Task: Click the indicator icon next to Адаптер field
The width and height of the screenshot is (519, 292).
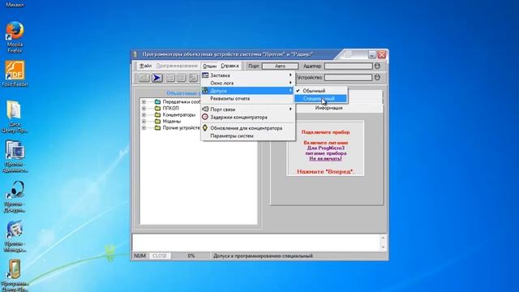Action: pos(377,66)
